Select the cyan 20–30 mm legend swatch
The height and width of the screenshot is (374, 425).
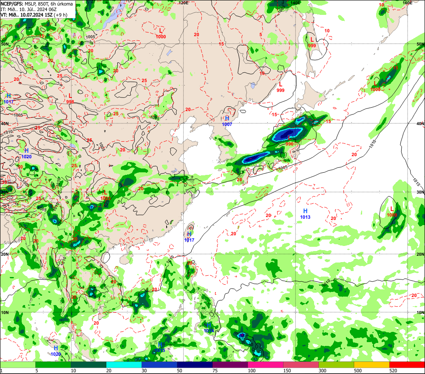click(124, 365)
